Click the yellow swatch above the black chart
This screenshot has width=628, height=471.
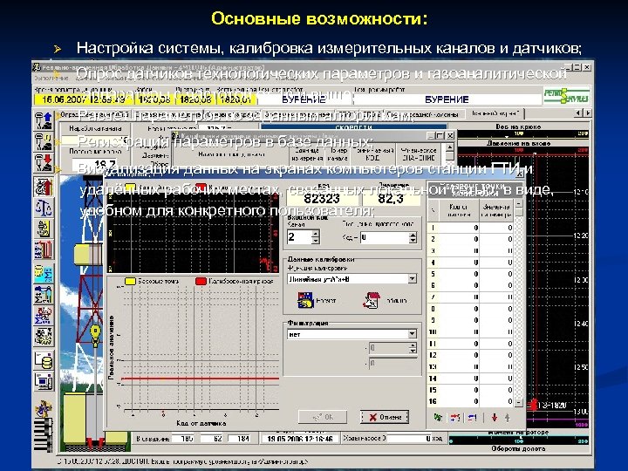click(x=131, y=187)
